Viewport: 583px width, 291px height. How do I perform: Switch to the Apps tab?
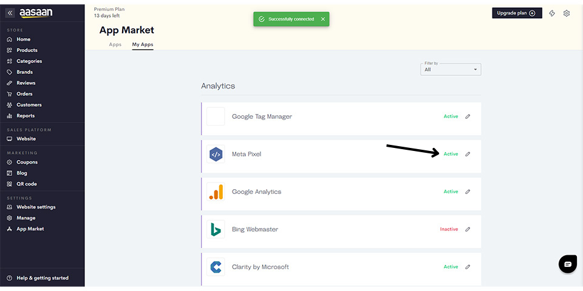point(115,44)
